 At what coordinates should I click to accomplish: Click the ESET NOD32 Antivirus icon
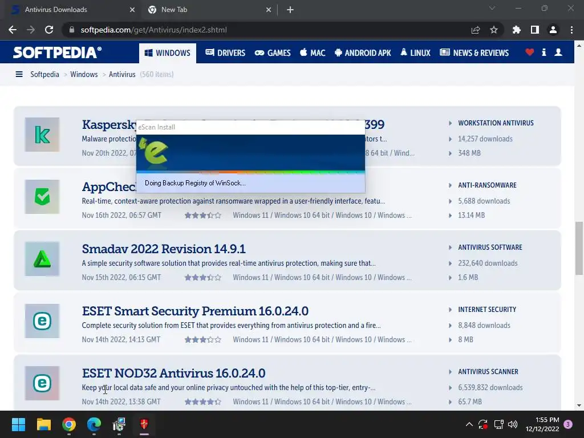click(42, 383)
